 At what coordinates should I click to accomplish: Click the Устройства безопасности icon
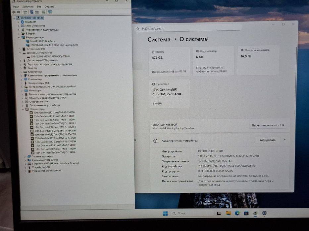pyautogui.click(x=29, y=171)
